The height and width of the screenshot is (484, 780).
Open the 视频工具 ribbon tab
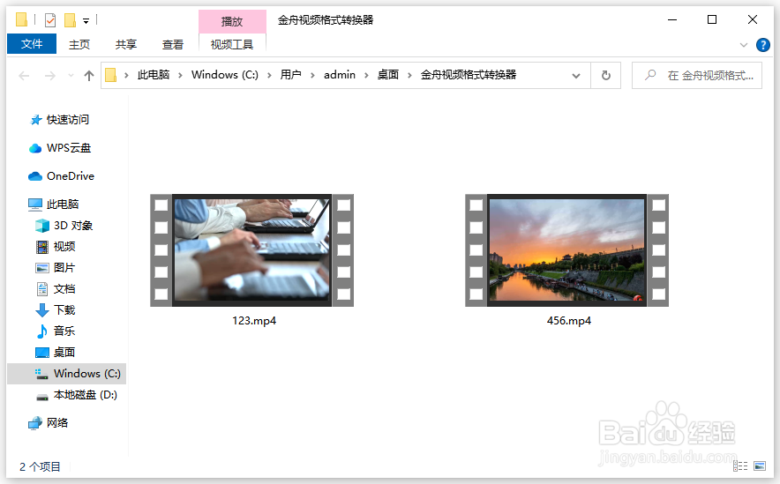(232, 44)
